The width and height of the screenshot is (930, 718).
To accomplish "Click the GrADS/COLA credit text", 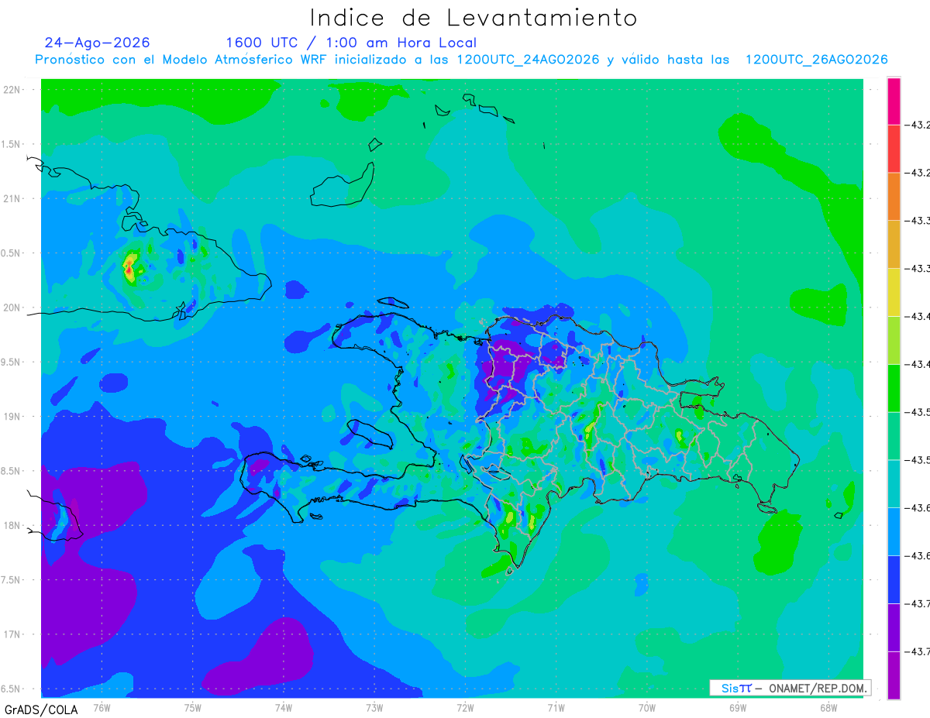I will [41, 709].
